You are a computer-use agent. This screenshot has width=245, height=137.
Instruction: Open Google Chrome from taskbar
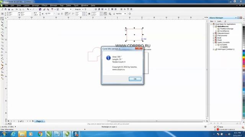(x=40, y=134)
